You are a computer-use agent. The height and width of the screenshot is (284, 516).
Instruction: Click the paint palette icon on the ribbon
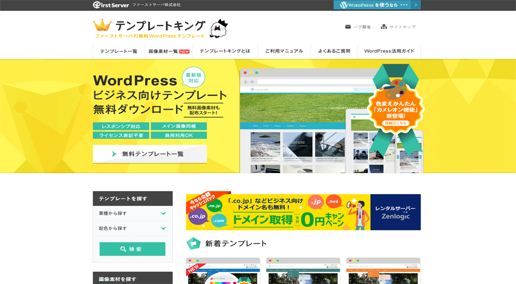396,89
